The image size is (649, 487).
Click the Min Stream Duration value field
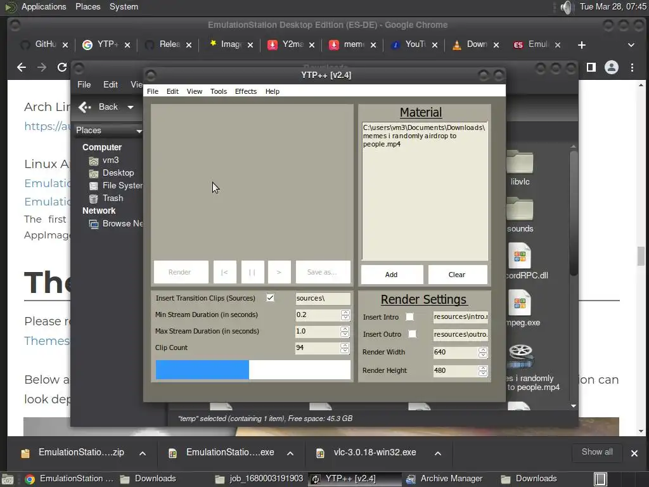point(318,315)
